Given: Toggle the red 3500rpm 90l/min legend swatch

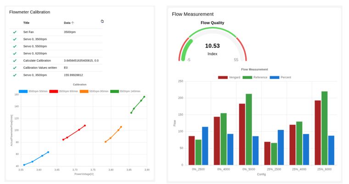Looking at the screenshot, I should point(54,91).
